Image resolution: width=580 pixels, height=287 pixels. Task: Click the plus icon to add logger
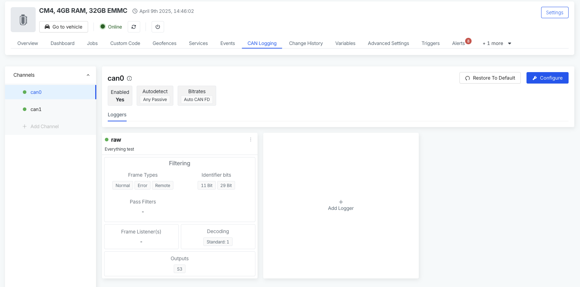pos(341,202)
